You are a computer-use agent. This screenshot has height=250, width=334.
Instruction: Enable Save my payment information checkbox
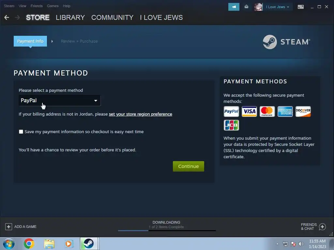pyautogui.click(x=21, y=132)
